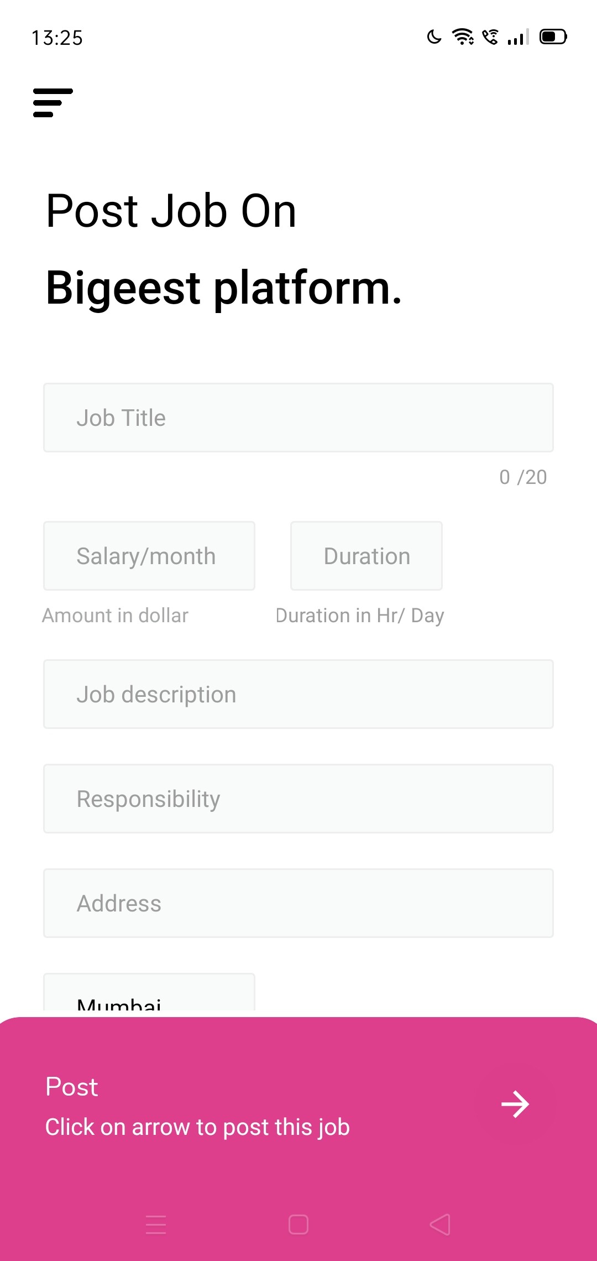Tap the Address input field
597x1261 pixels.
point(298,903)
